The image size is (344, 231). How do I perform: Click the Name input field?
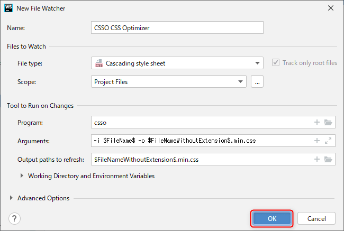click(x=177, y=27)
